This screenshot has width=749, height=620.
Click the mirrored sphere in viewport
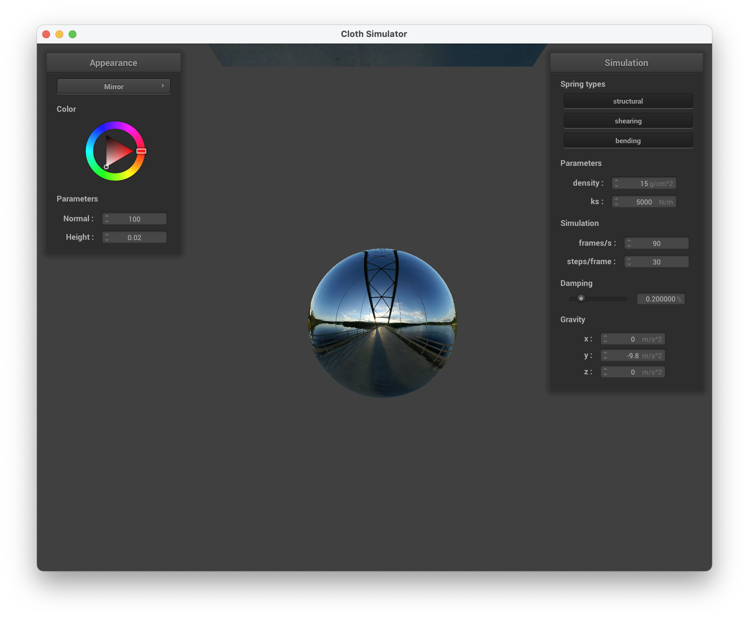(x=382, y=323)
